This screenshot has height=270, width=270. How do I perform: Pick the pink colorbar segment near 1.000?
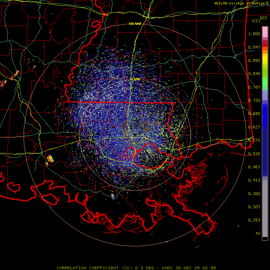pos(265,32)
